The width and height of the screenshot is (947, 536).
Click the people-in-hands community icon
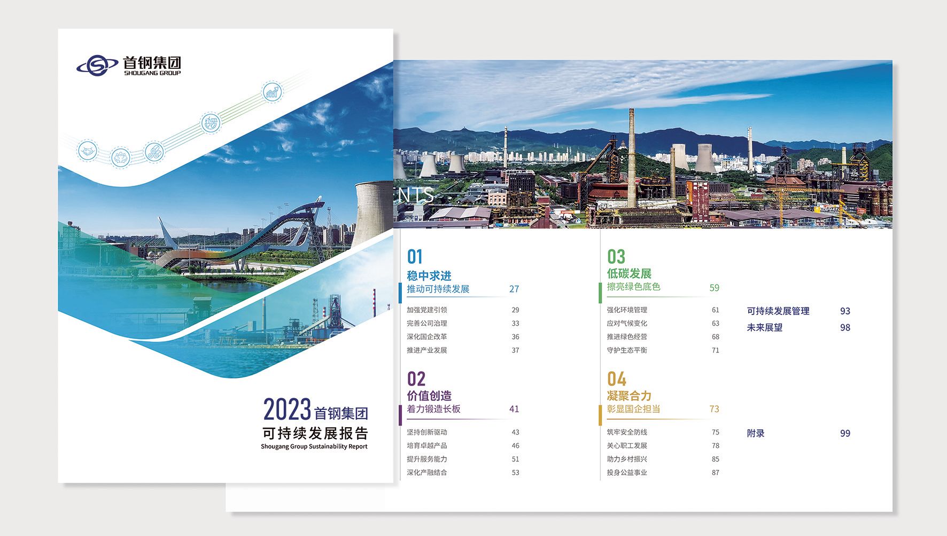121,157
